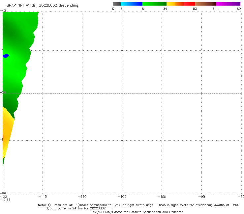Image resolution: width=244 pixels, height=214 pixels.
Task: Click the red segment of the color bar
Action: pyautogui.click(x=189, y=4)
